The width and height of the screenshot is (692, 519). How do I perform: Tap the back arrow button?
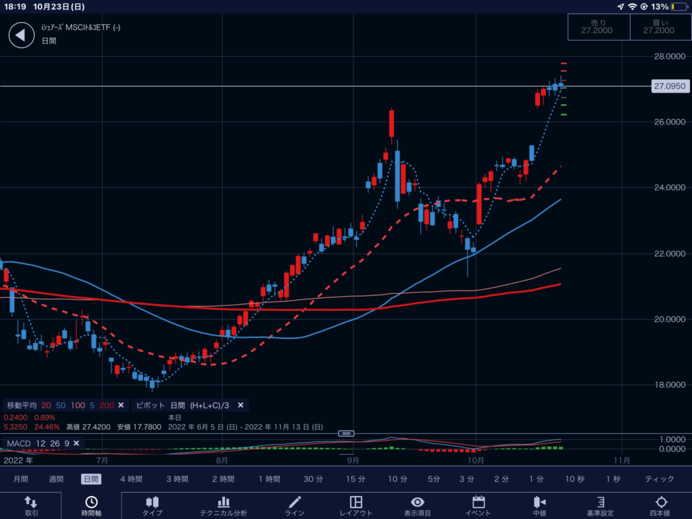pyautogui.click(x=21, y=35)
